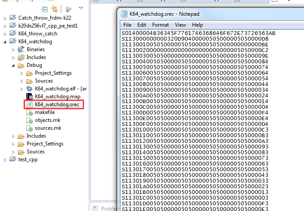304x211 pixels.
Task: Click sources.mk file icon
Action: (x=29, y=128)
